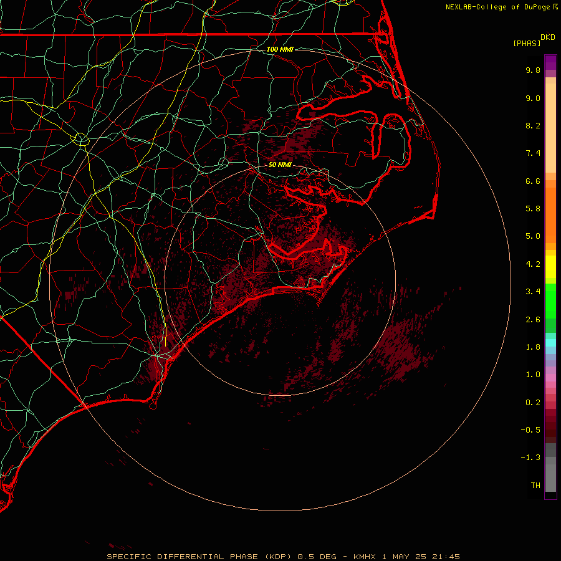Click the Specific Differential Phase KDP caption
The height and width of the screenshot is (561, 561).
click(x=283, y=557)
